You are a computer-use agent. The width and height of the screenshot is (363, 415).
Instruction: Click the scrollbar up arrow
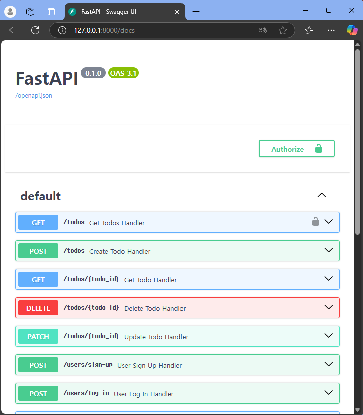coord(357,45)
